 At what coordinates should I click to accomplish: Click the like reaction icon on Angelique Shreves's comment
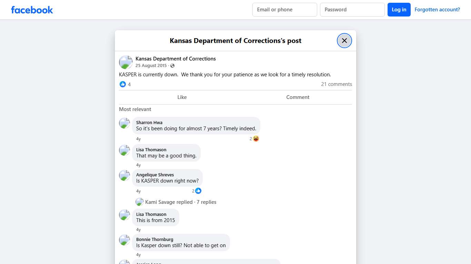coord(198,191)
